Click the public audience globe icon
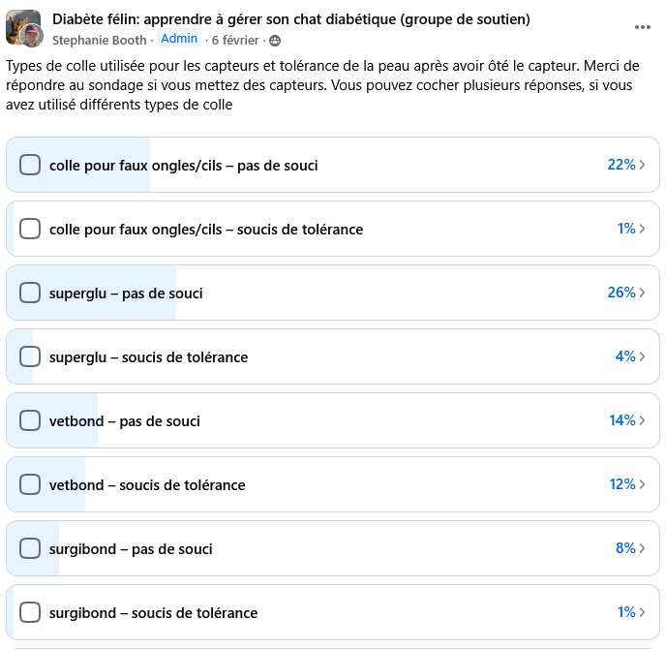 (276, 41)
